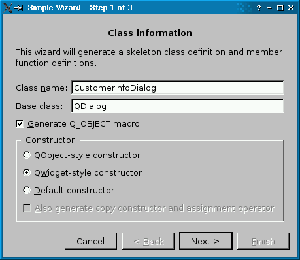
Task: Click the question mark help button
Action: (x=259, y=8)
